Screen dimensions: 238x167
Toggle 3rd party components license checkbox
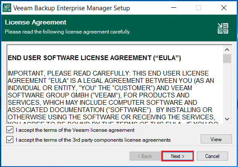click(x=10, y=140)
